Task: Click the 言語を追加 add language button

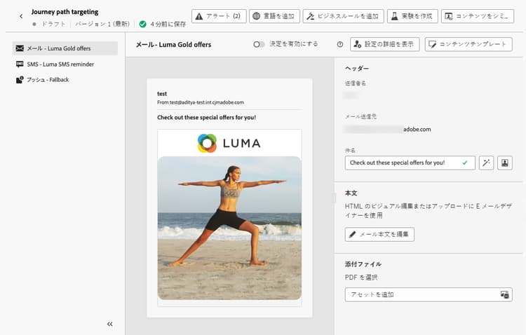Action: coord(274,16)
